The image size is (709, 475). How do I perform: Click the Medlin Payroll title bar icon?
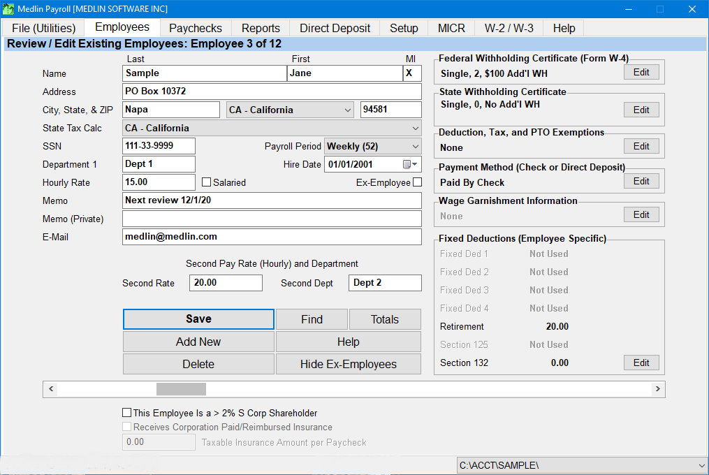(x=8, y=9)
